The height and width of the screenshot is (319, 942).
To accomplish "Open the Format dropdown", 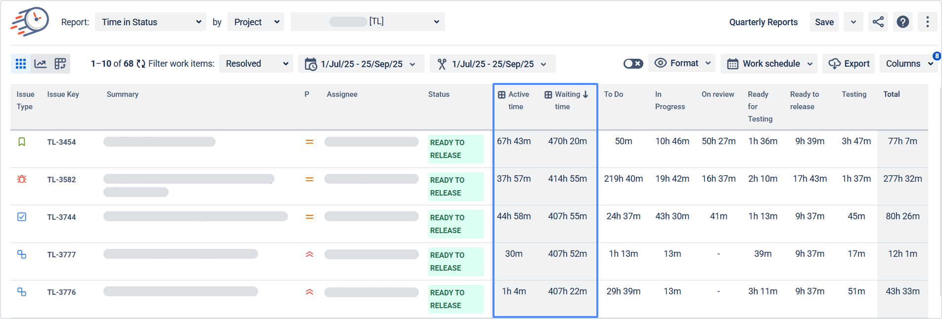I will (x=682, y=63).
